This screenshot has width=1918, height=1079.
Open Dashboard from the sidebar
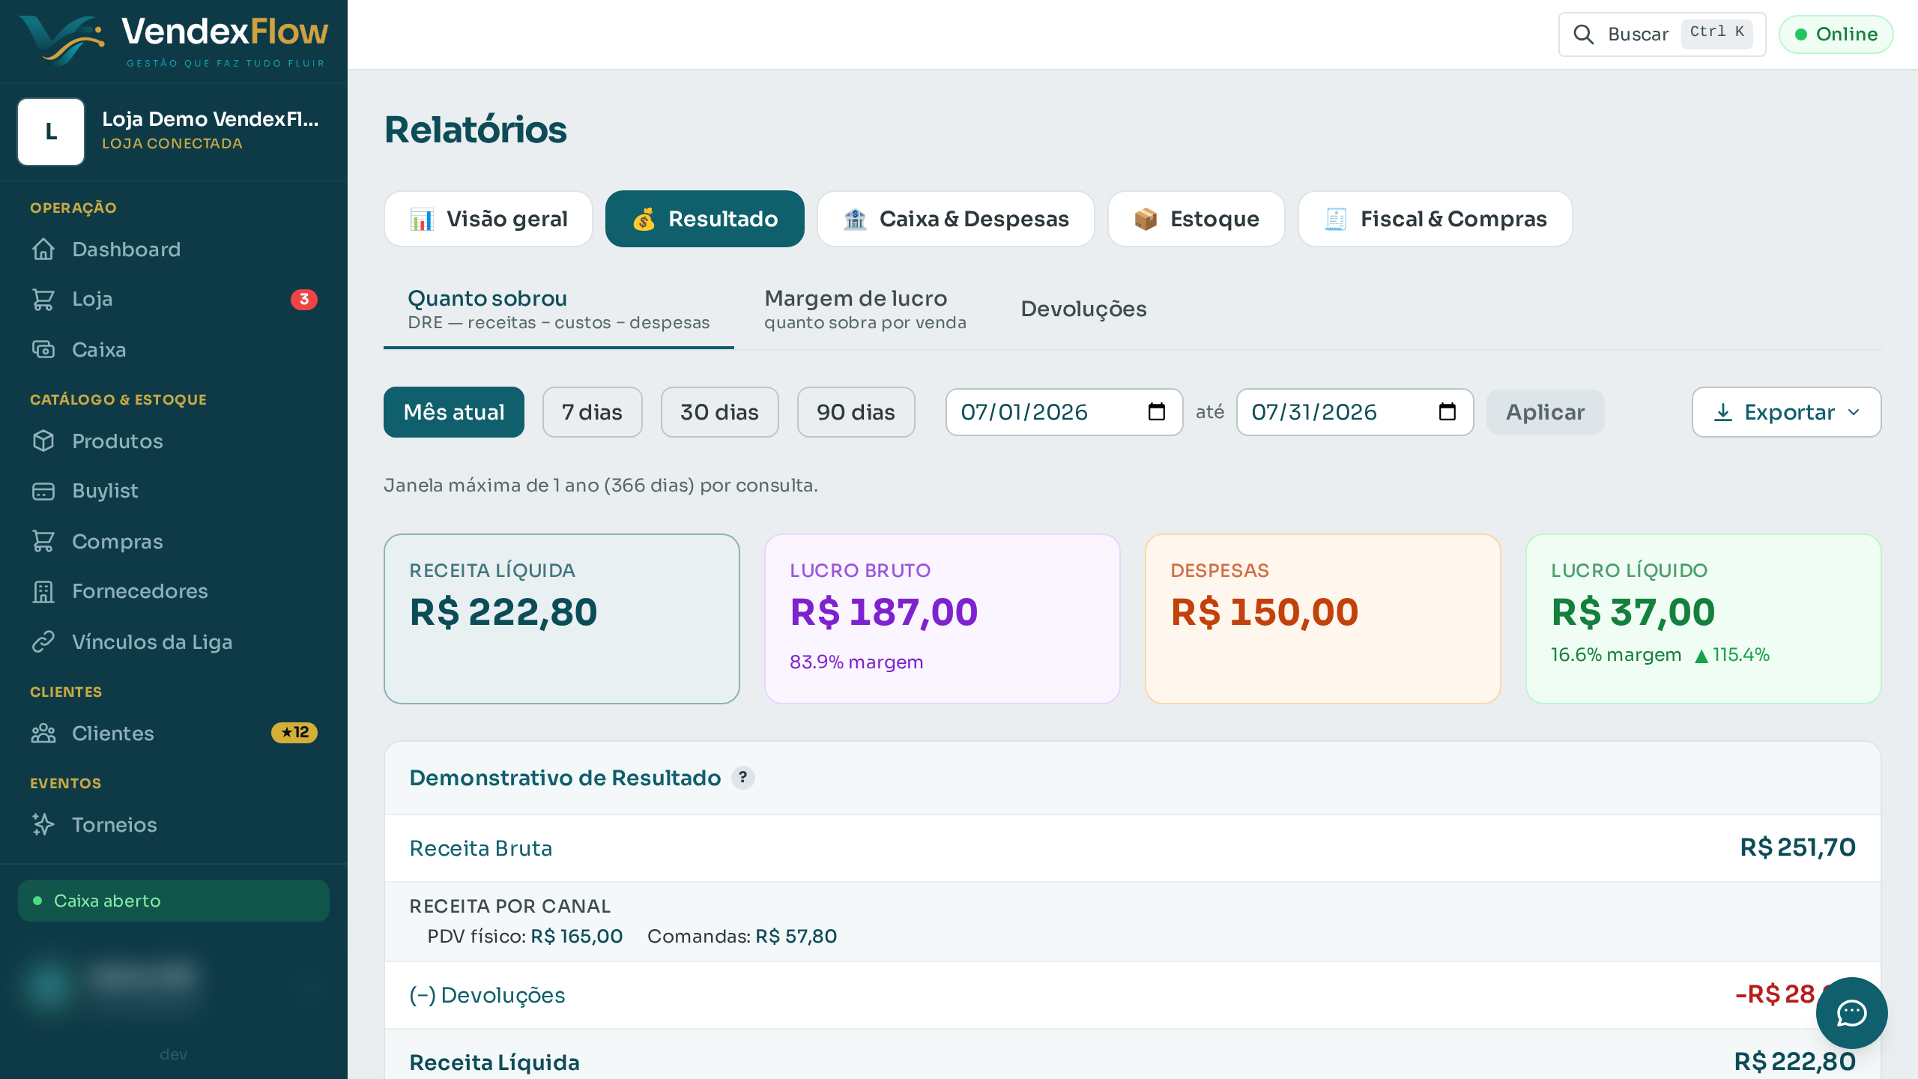174,250
